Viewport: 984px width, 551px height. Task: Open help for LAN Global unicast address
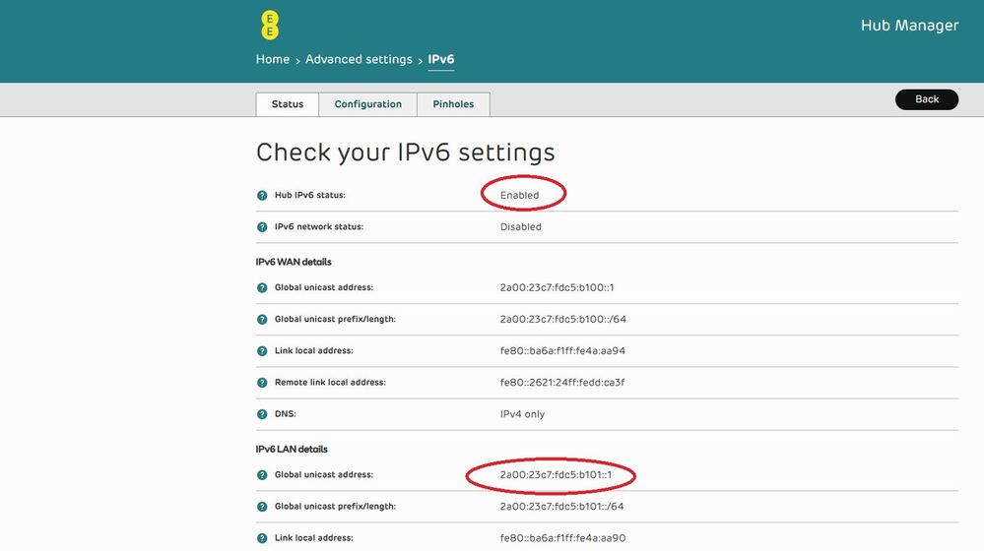tap(262, 475)
